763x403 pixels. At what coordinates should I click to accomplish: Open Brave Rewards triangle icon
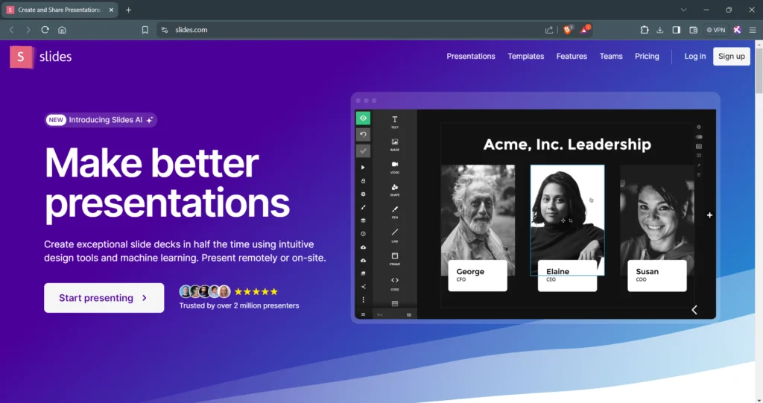[584, 30]
